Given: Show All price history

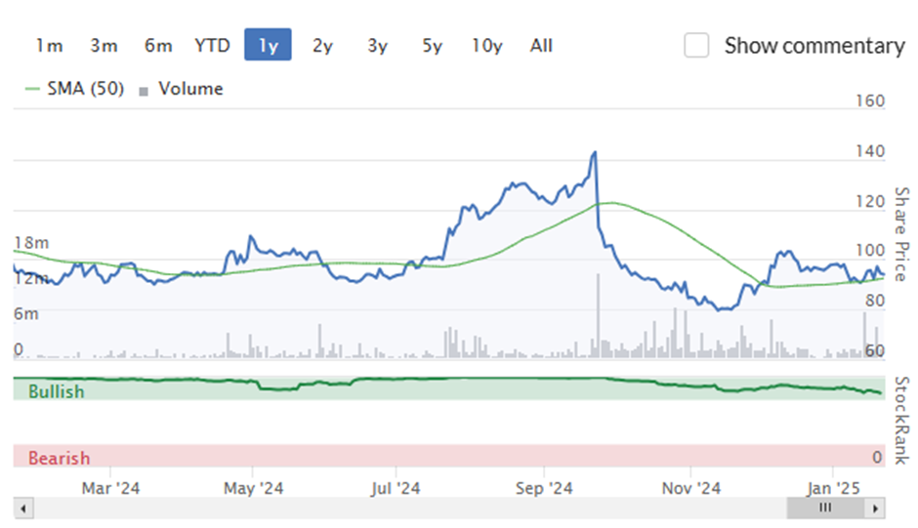Looking at the screenshot, I should [x=541, y=45].
